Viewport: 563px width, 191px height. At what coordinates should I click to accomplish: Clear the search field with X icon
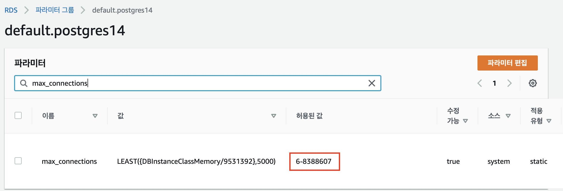point(372,83)
